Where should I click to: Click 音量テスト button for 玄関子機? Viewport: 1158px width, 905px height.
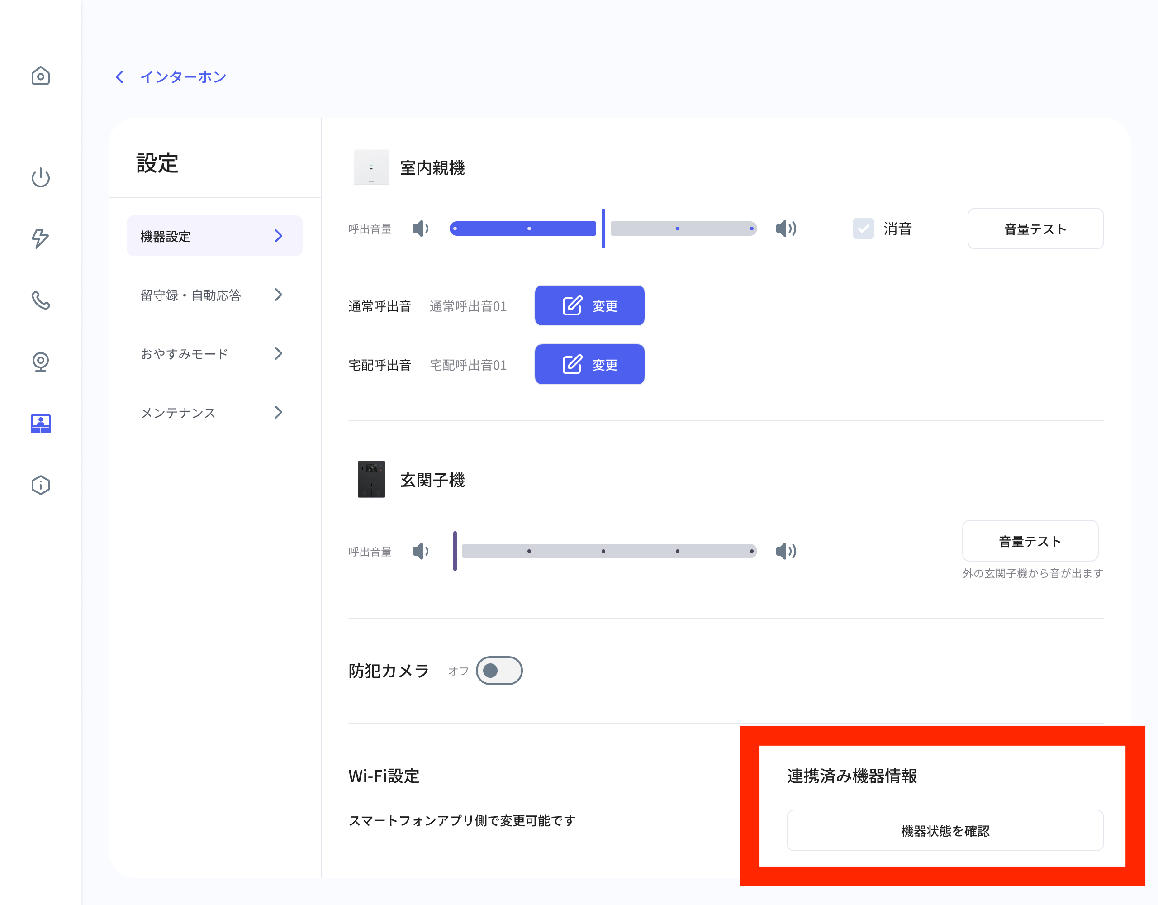click(1030, 541)
